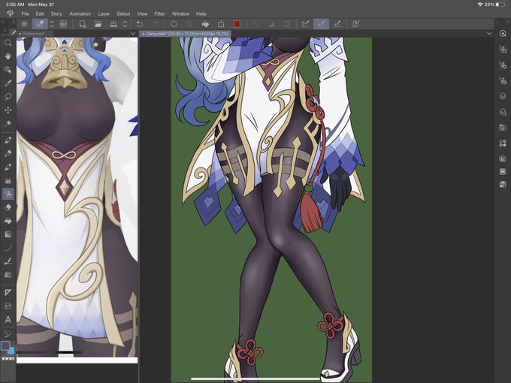
Task: Expand stepper arrows beside Save icon
Action: click(125, 24)
